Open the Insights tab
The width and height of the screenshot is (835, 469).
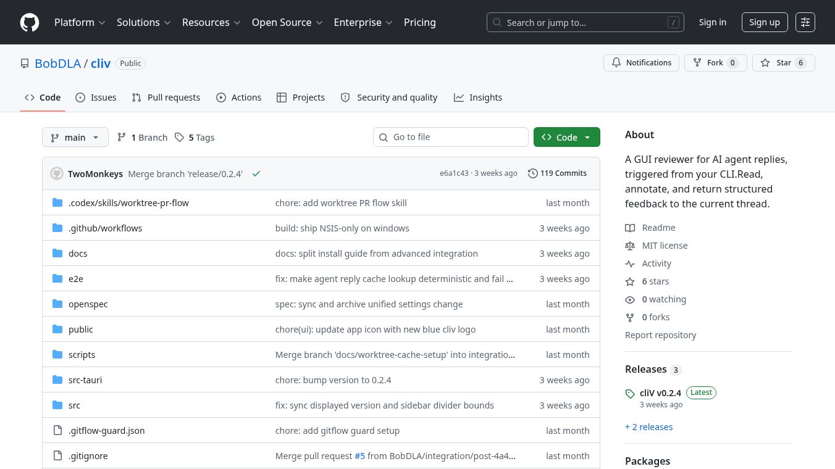click(x=478, y=98)
